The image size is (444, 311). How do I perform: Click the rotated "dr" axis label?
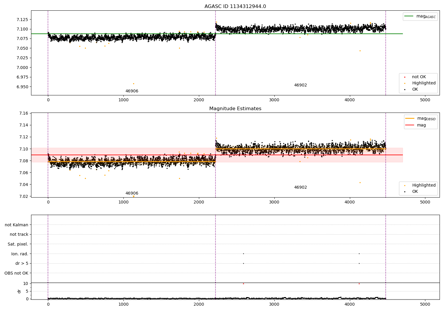tap(19, 291)
